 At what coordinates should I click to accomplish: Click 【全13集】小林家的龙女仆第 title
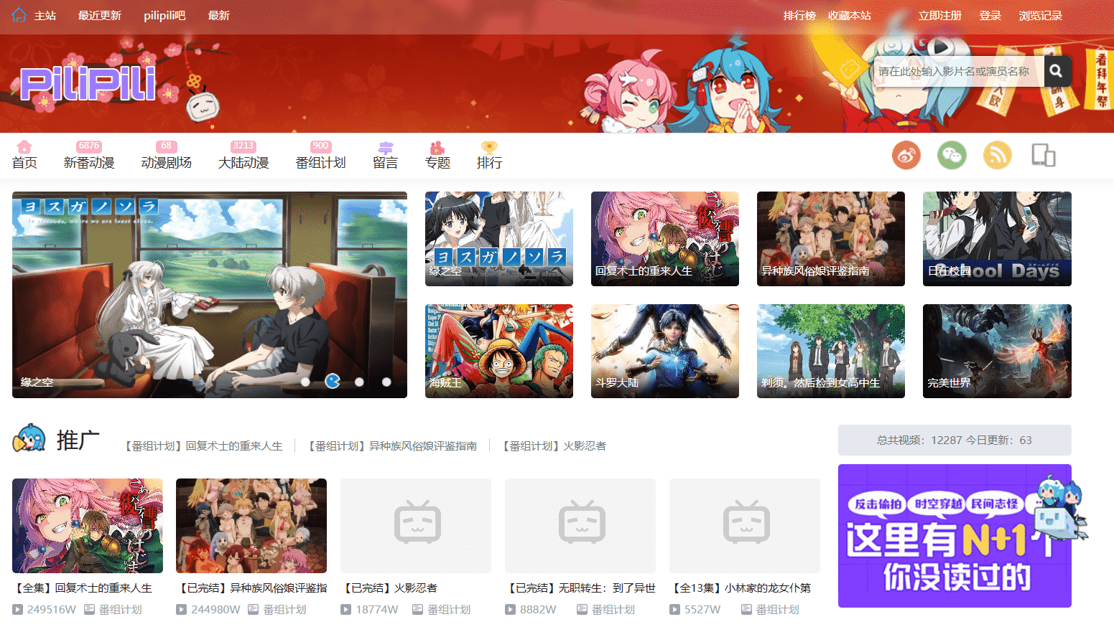pyautogui.click(x=741, y=588)
